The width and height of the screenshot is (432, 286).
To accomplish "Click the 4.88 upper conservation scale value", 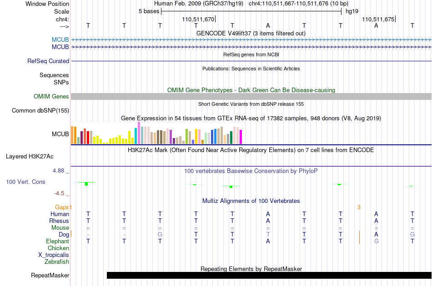I will [x=58, y=171].
